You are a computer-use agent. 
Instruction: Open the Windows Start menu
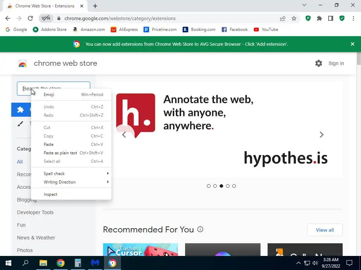8,263
